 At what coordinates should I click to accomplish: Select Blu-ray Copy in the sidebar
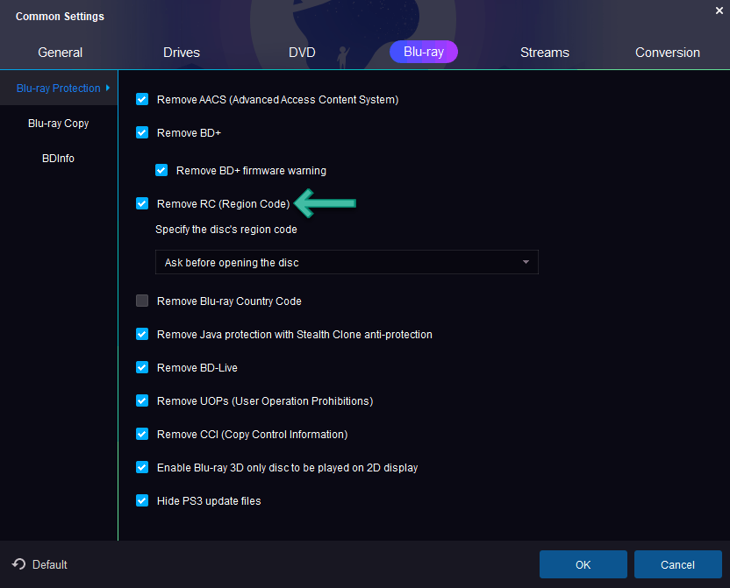58,123
